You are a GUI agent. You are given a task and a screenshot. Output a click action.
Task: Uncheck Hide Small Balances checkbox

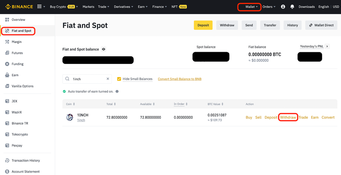coord(119,79)
